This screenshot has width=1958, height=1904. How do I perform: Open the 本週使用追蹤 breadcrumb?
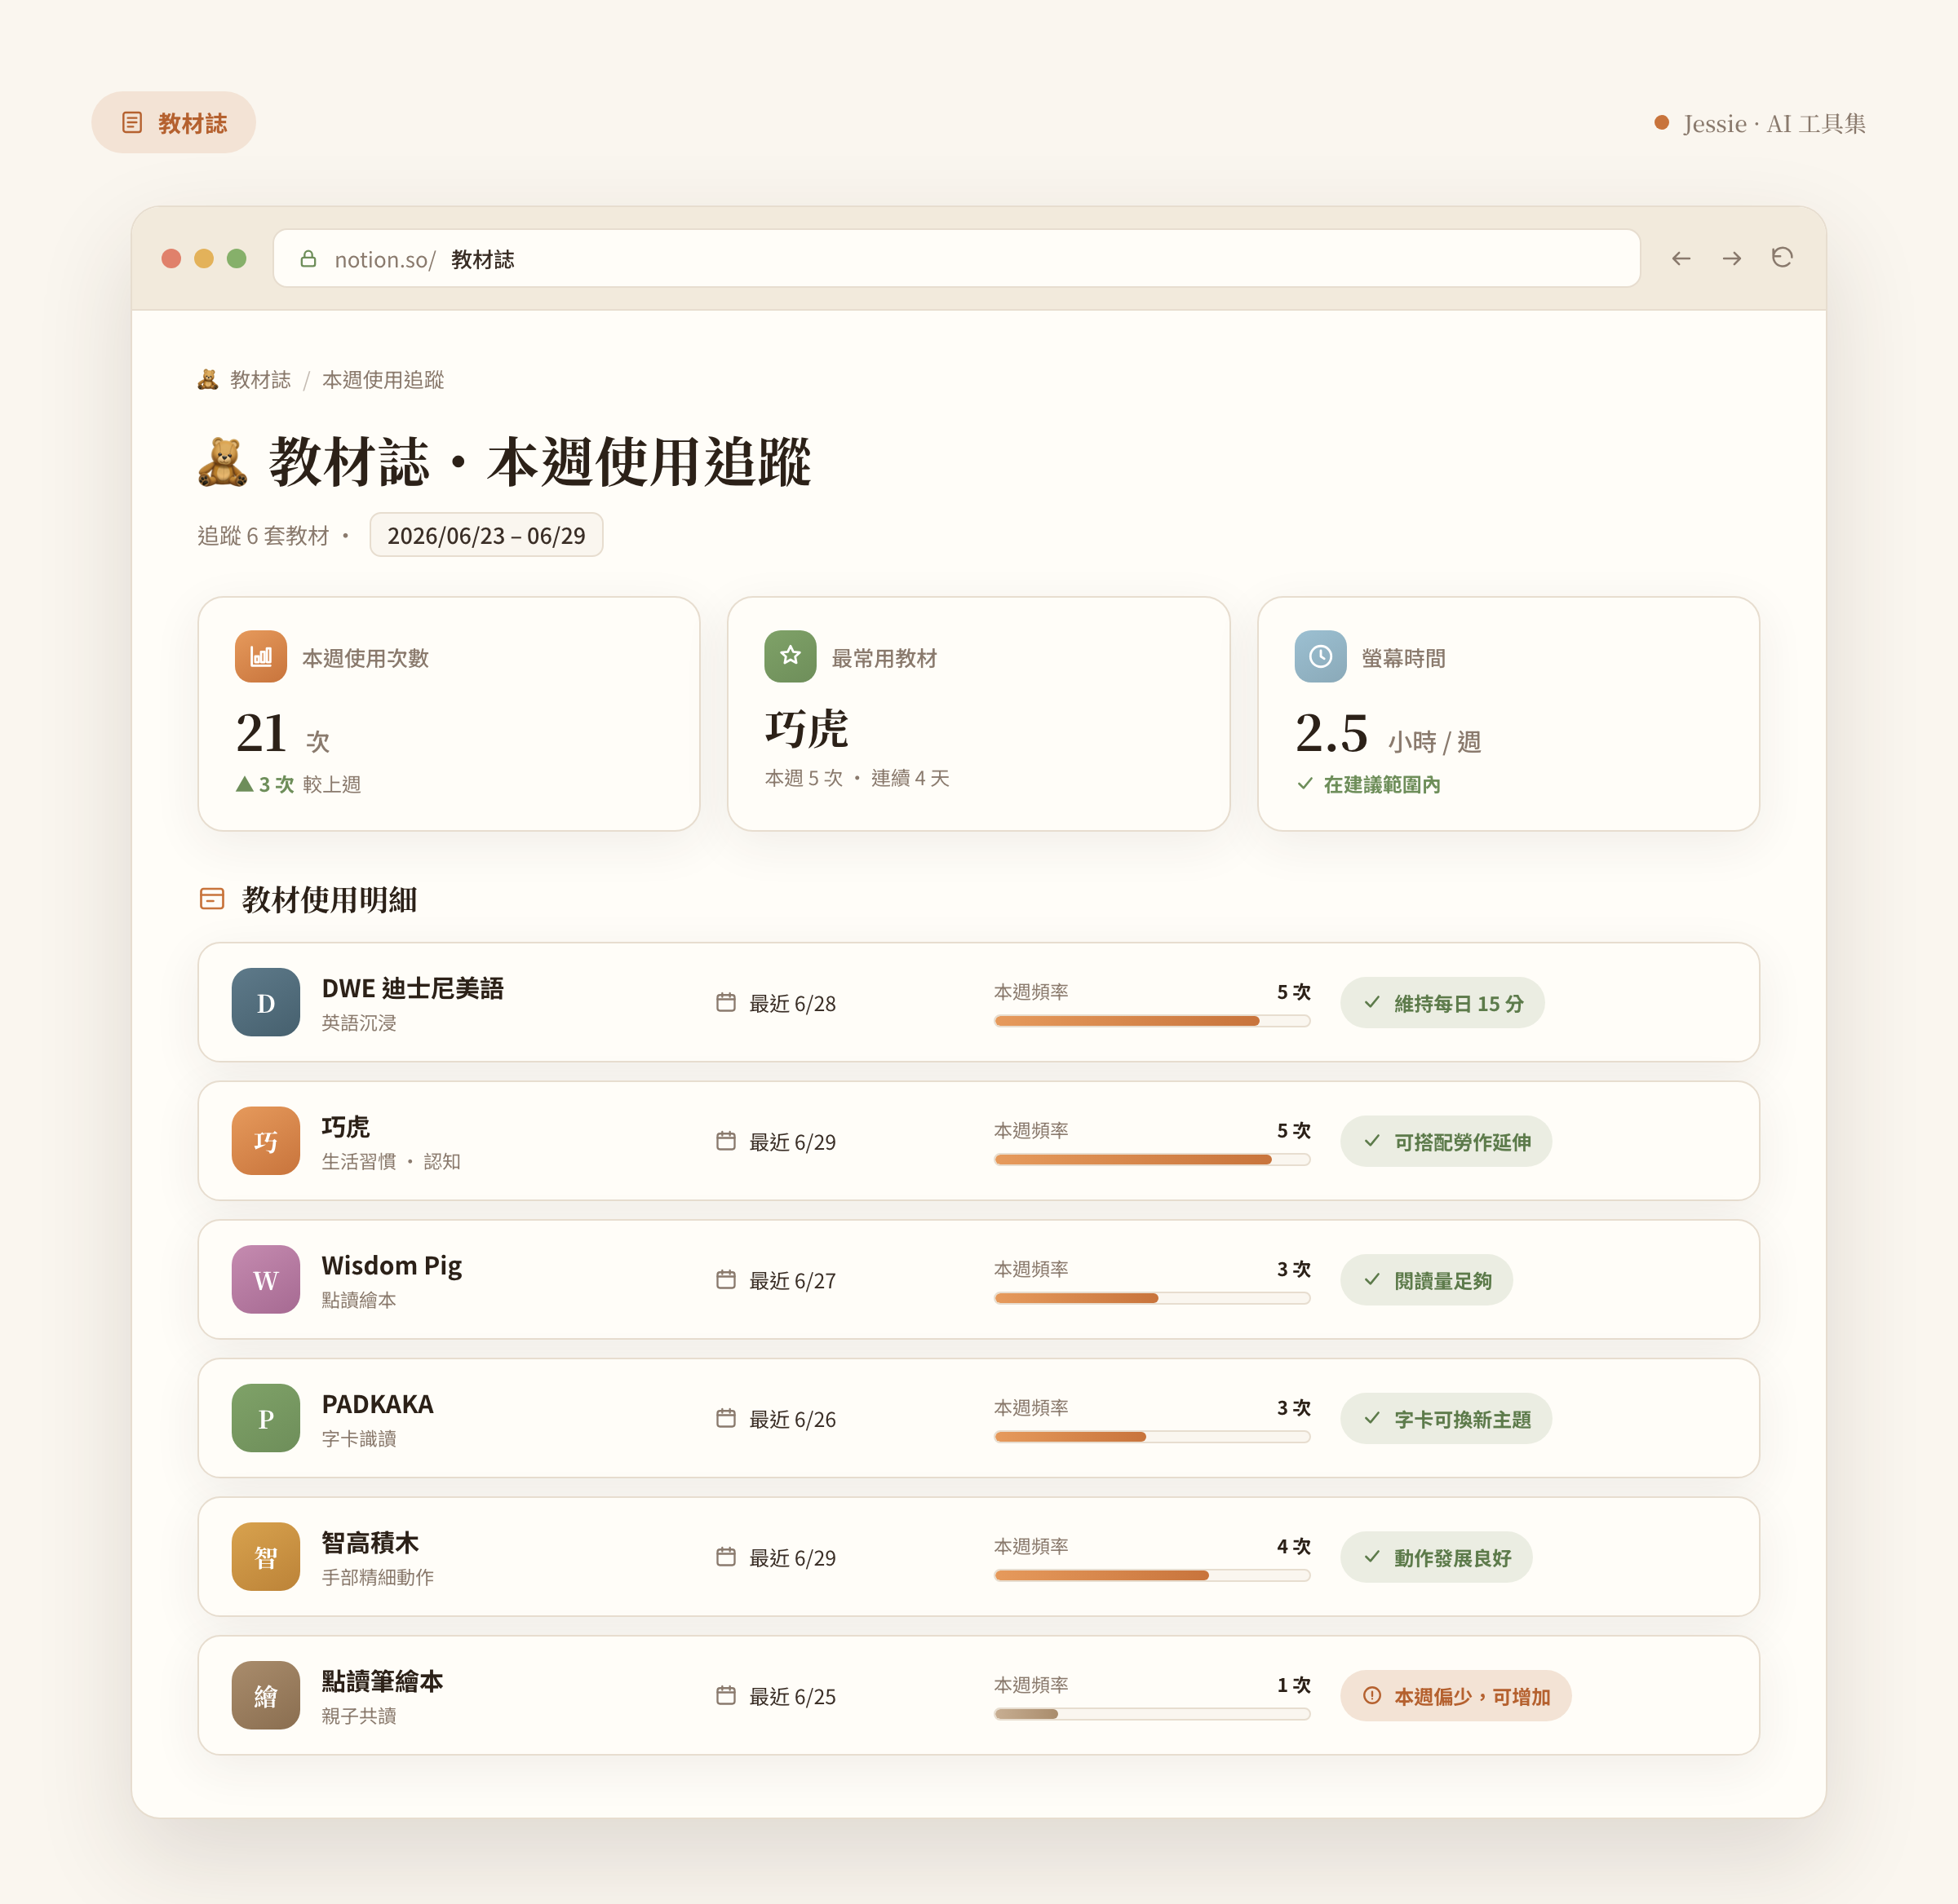coord(383,380)
